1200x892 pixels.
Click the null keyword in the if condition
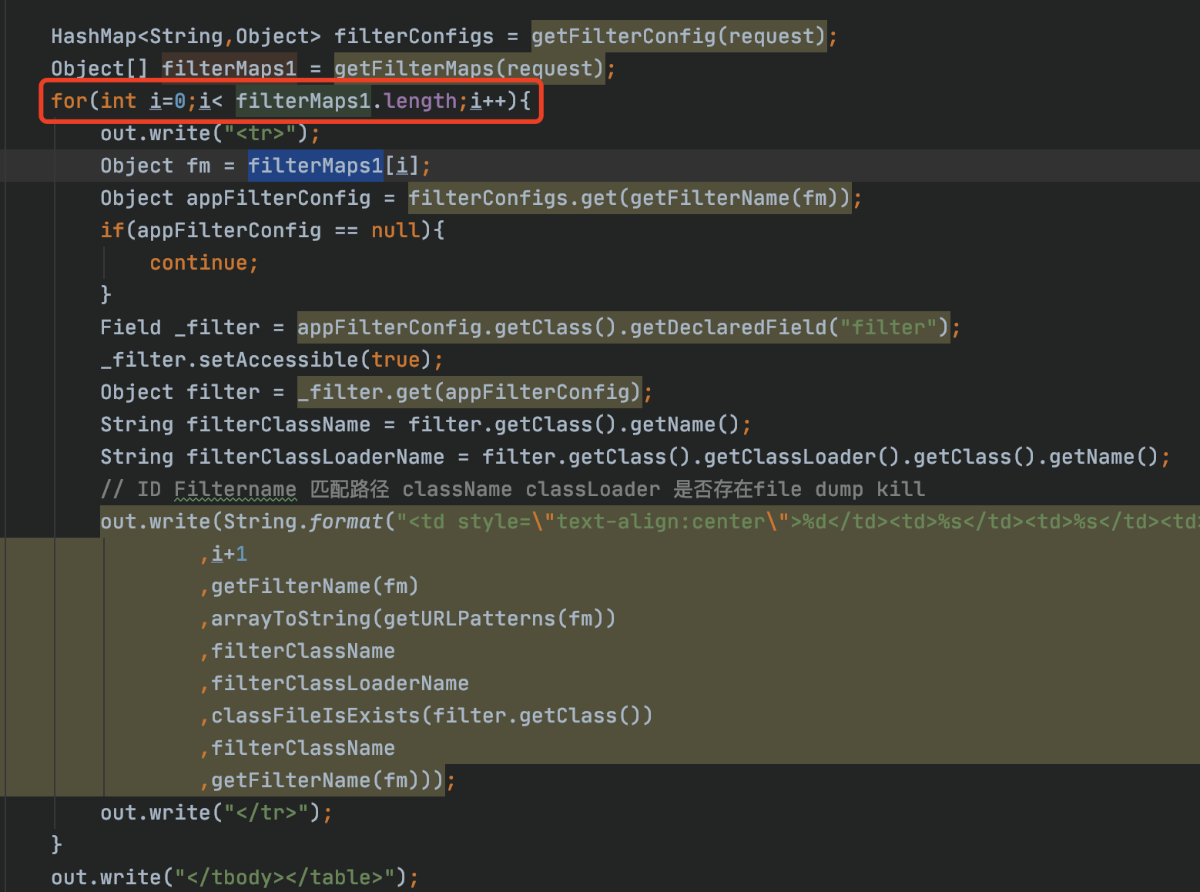(395, 230)
